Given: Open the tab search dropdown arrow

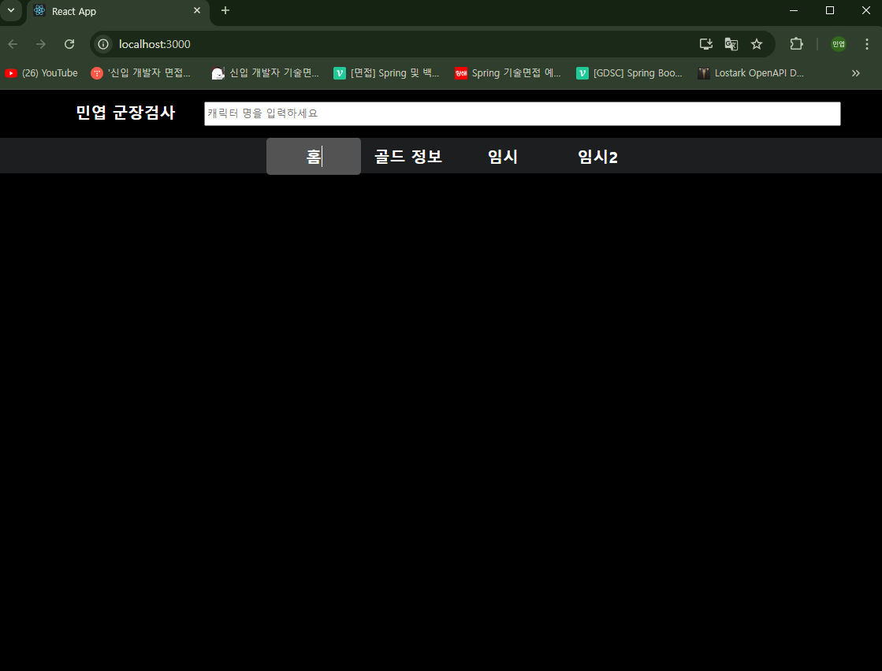Looking at the screenshot, I should 11,11.
